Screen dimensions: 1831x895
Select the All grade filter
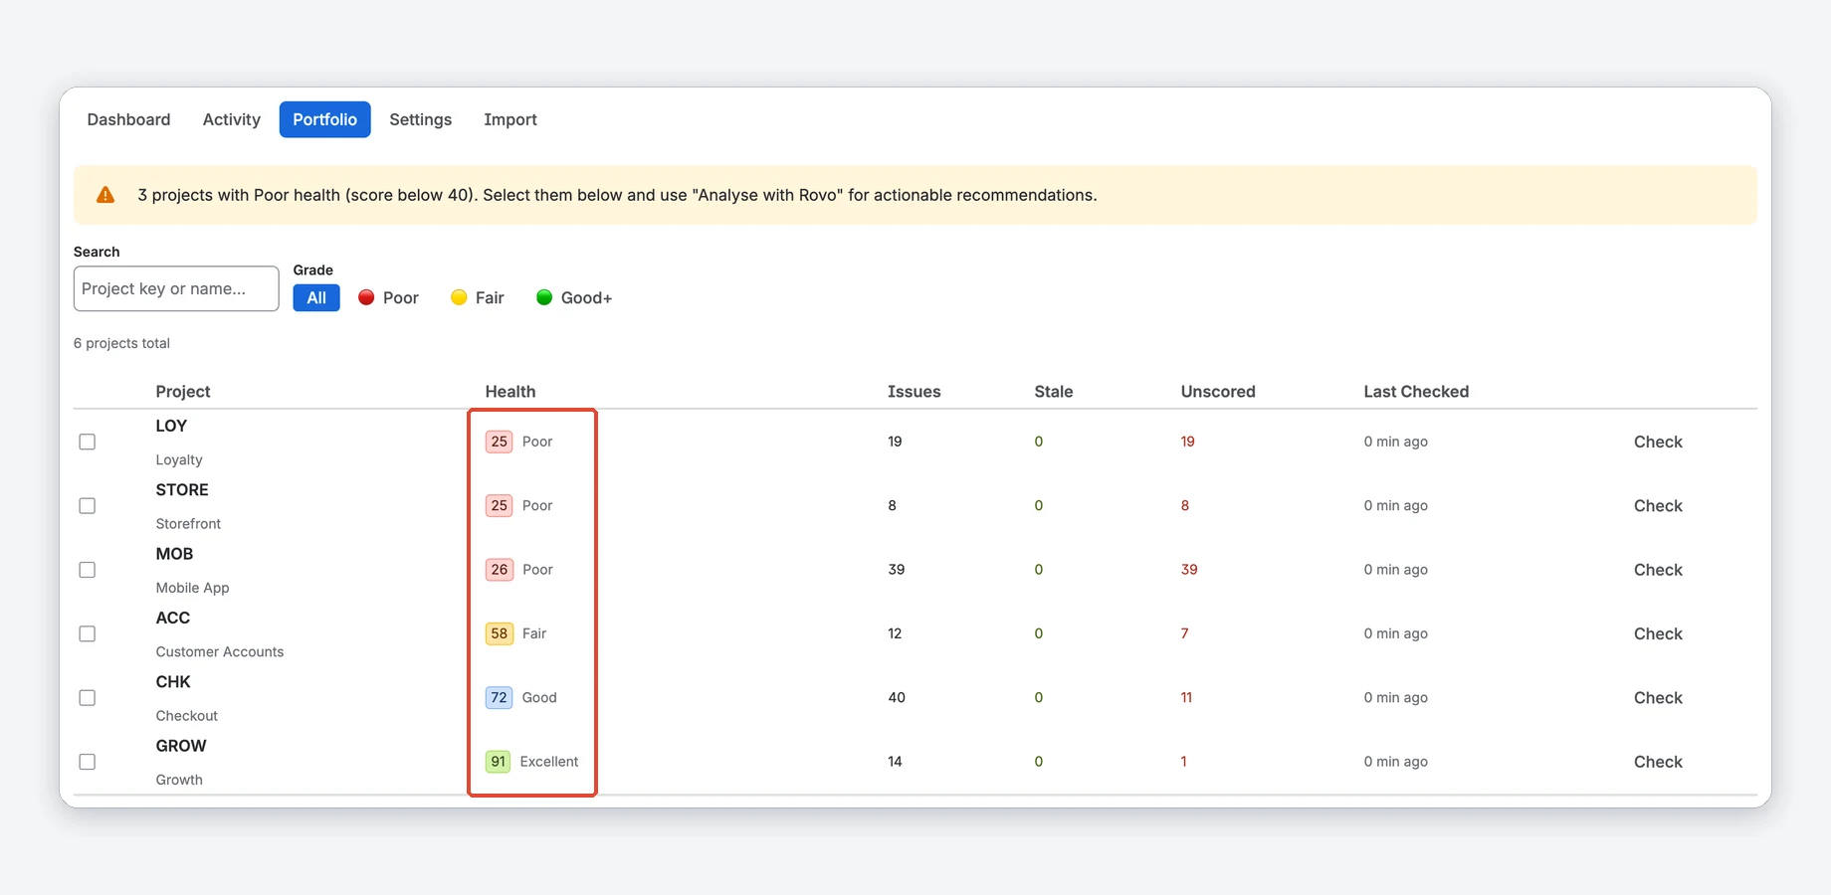click(316, 297)
